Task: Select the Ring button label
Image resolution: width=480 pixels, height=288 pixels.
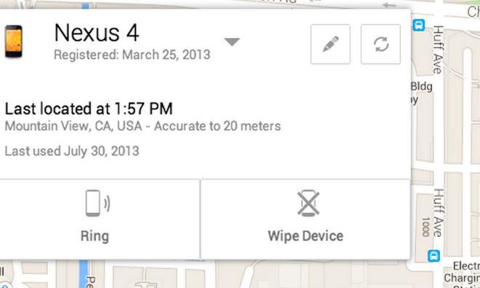Action: (x=95, y=236)
